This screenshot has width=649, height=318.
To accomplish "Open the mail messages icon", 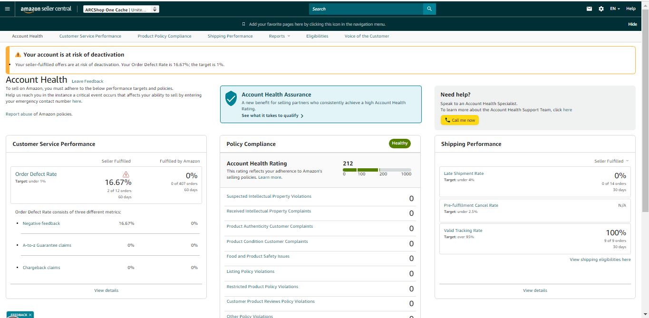I will (x=590, y=9).
